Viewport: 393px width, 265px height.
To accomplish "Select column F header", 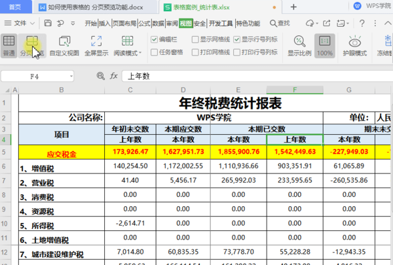I will pyautogui.click(x=295, y=90).
